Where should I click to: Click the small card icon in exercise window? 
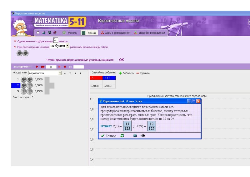135,136
